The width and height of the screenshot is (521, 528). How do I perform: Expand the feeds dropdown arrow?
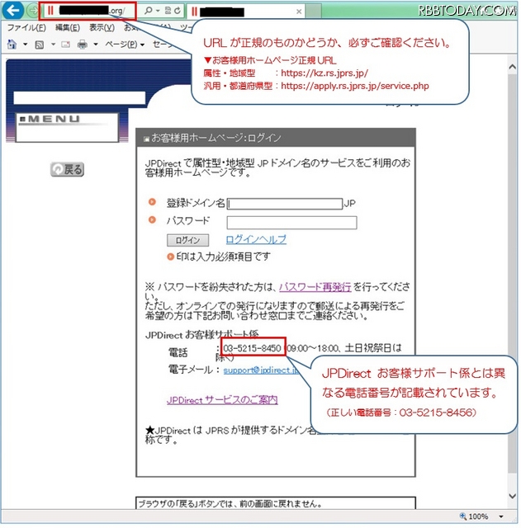[x=53, y=44]
